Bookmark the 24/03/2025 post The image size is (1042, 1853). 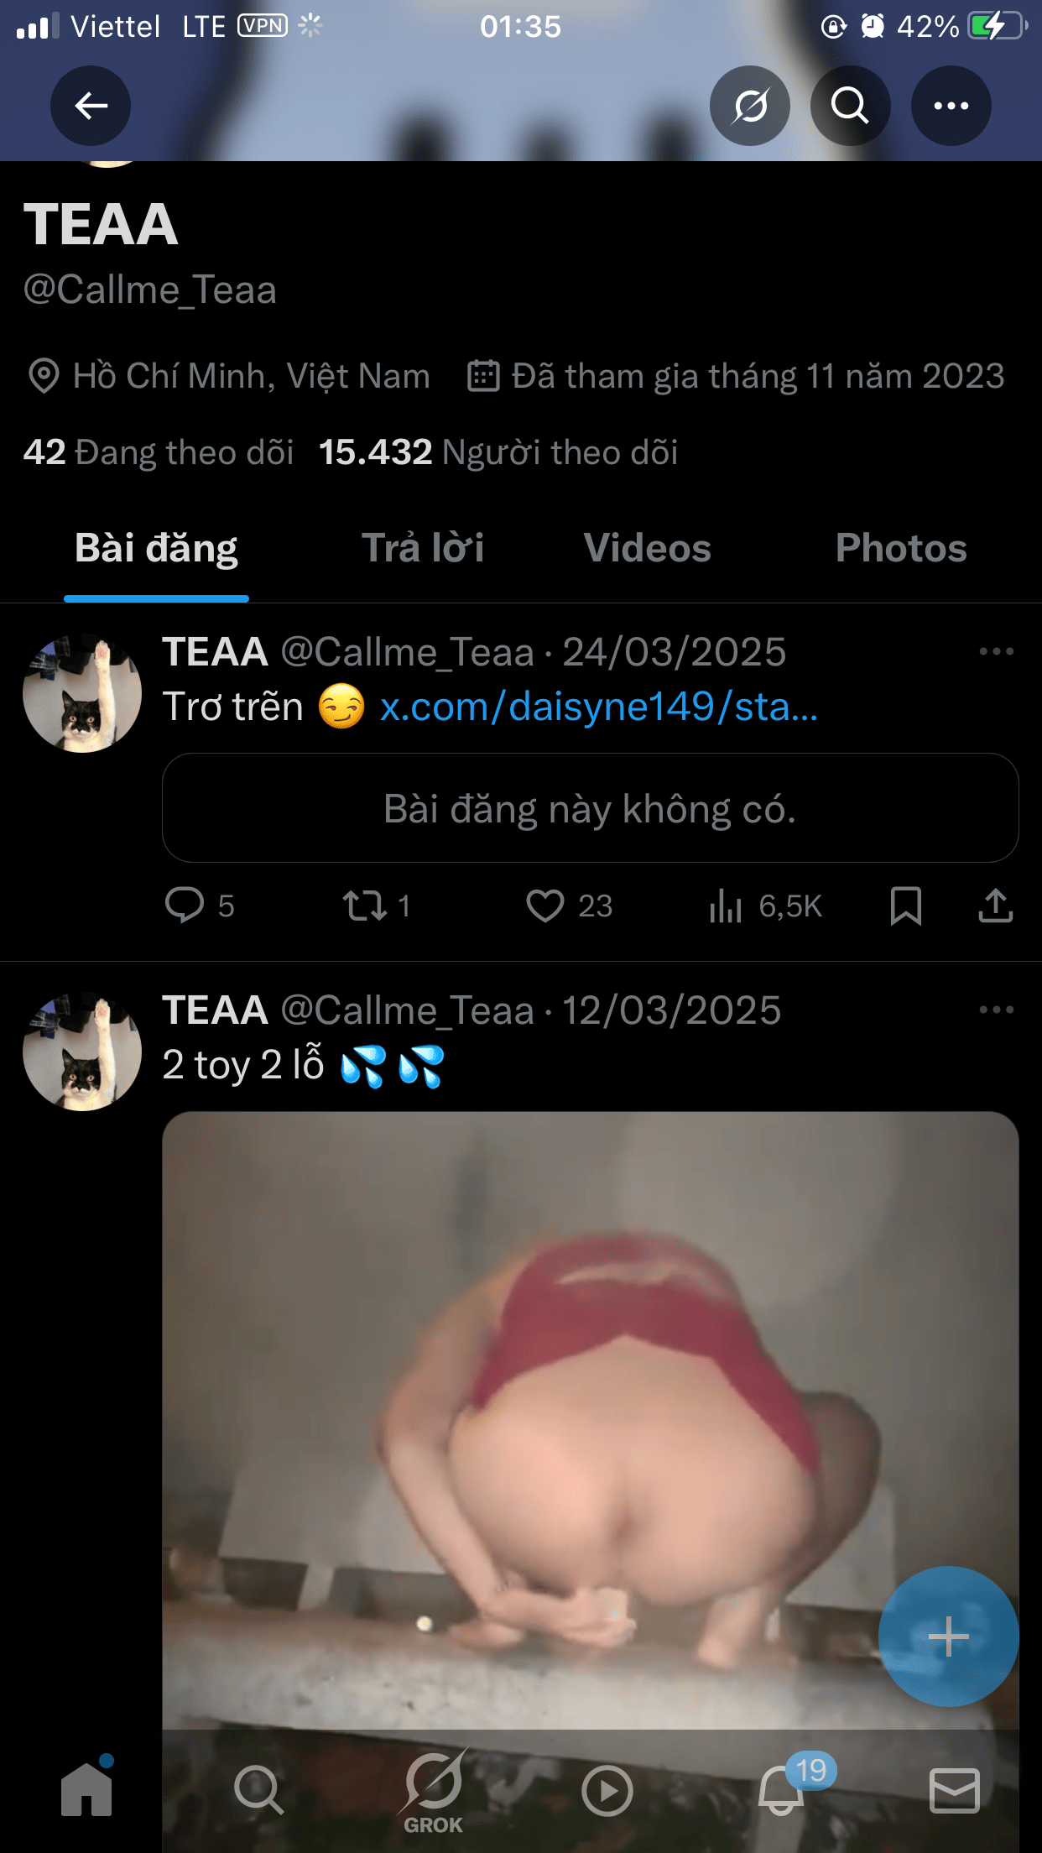[906, 906]
